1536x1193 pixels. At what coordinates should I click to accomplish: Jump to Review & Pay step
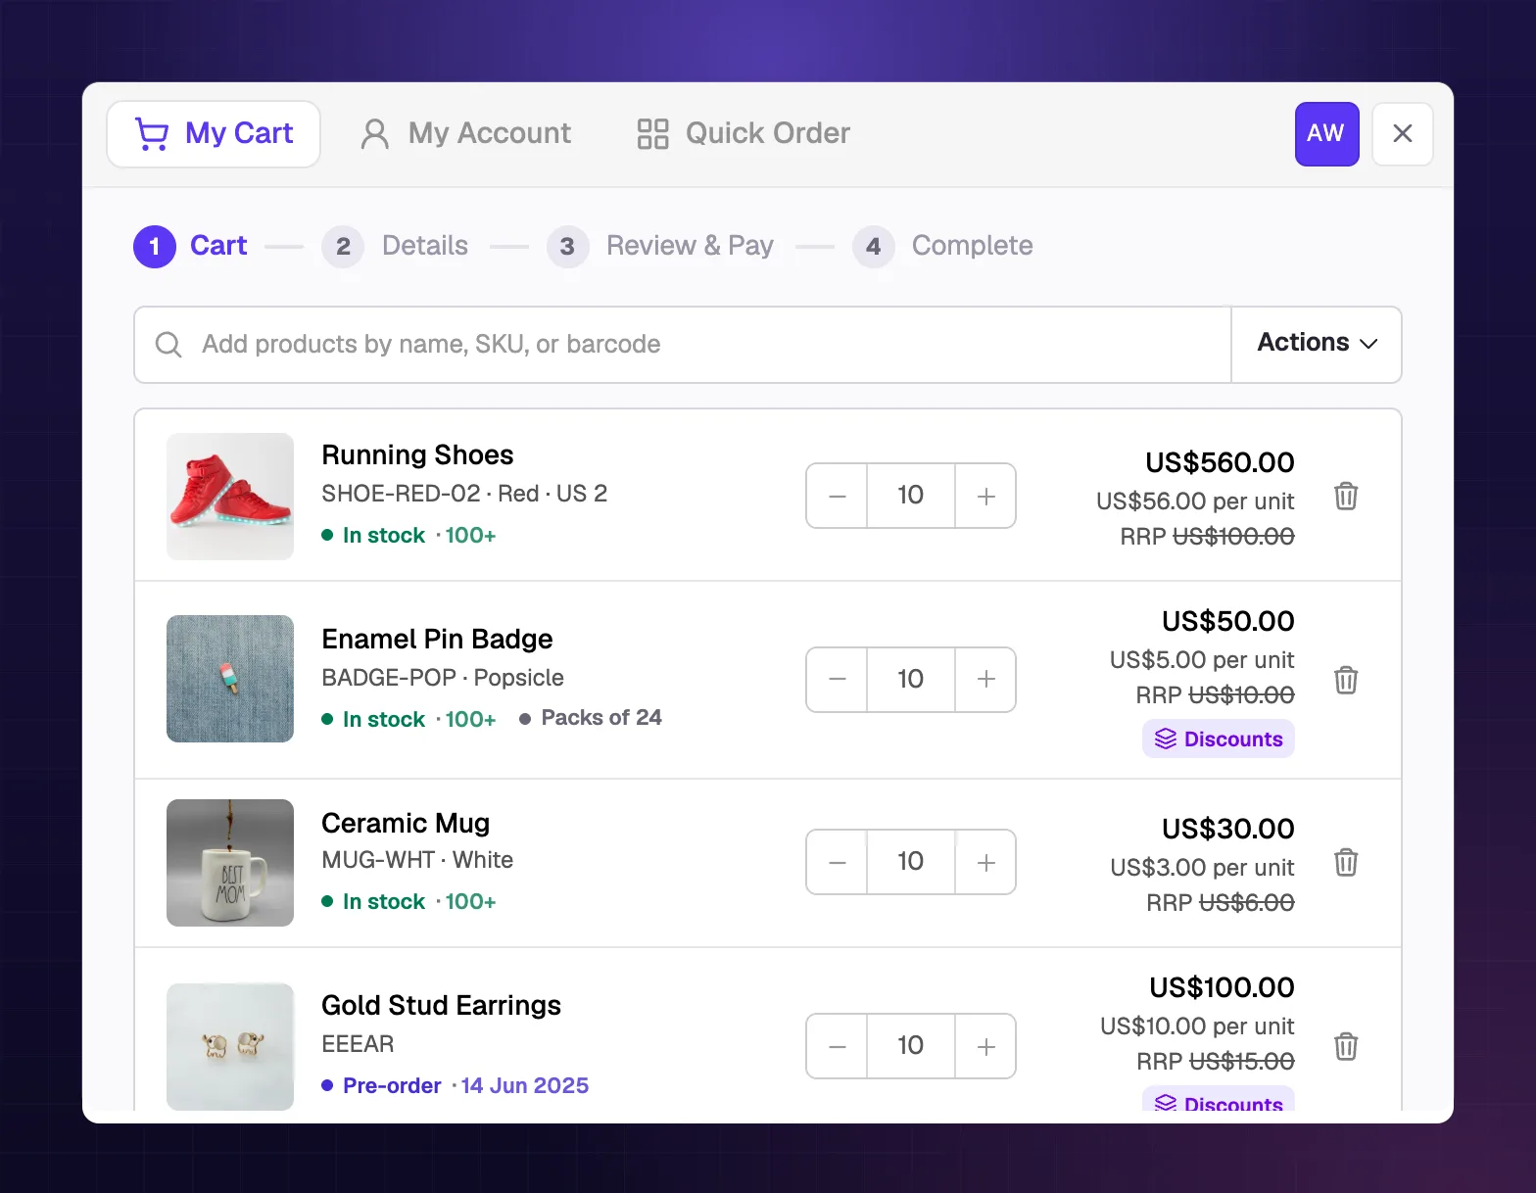660,246
